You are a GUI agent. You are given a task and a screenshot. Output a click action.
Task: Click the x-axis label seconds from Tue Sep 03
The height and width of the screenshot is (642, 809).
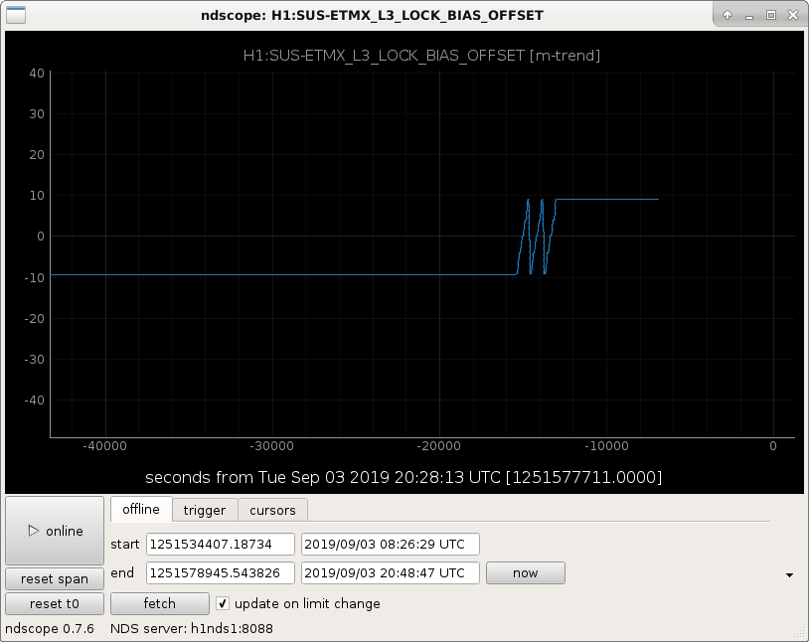coord(404,477)
